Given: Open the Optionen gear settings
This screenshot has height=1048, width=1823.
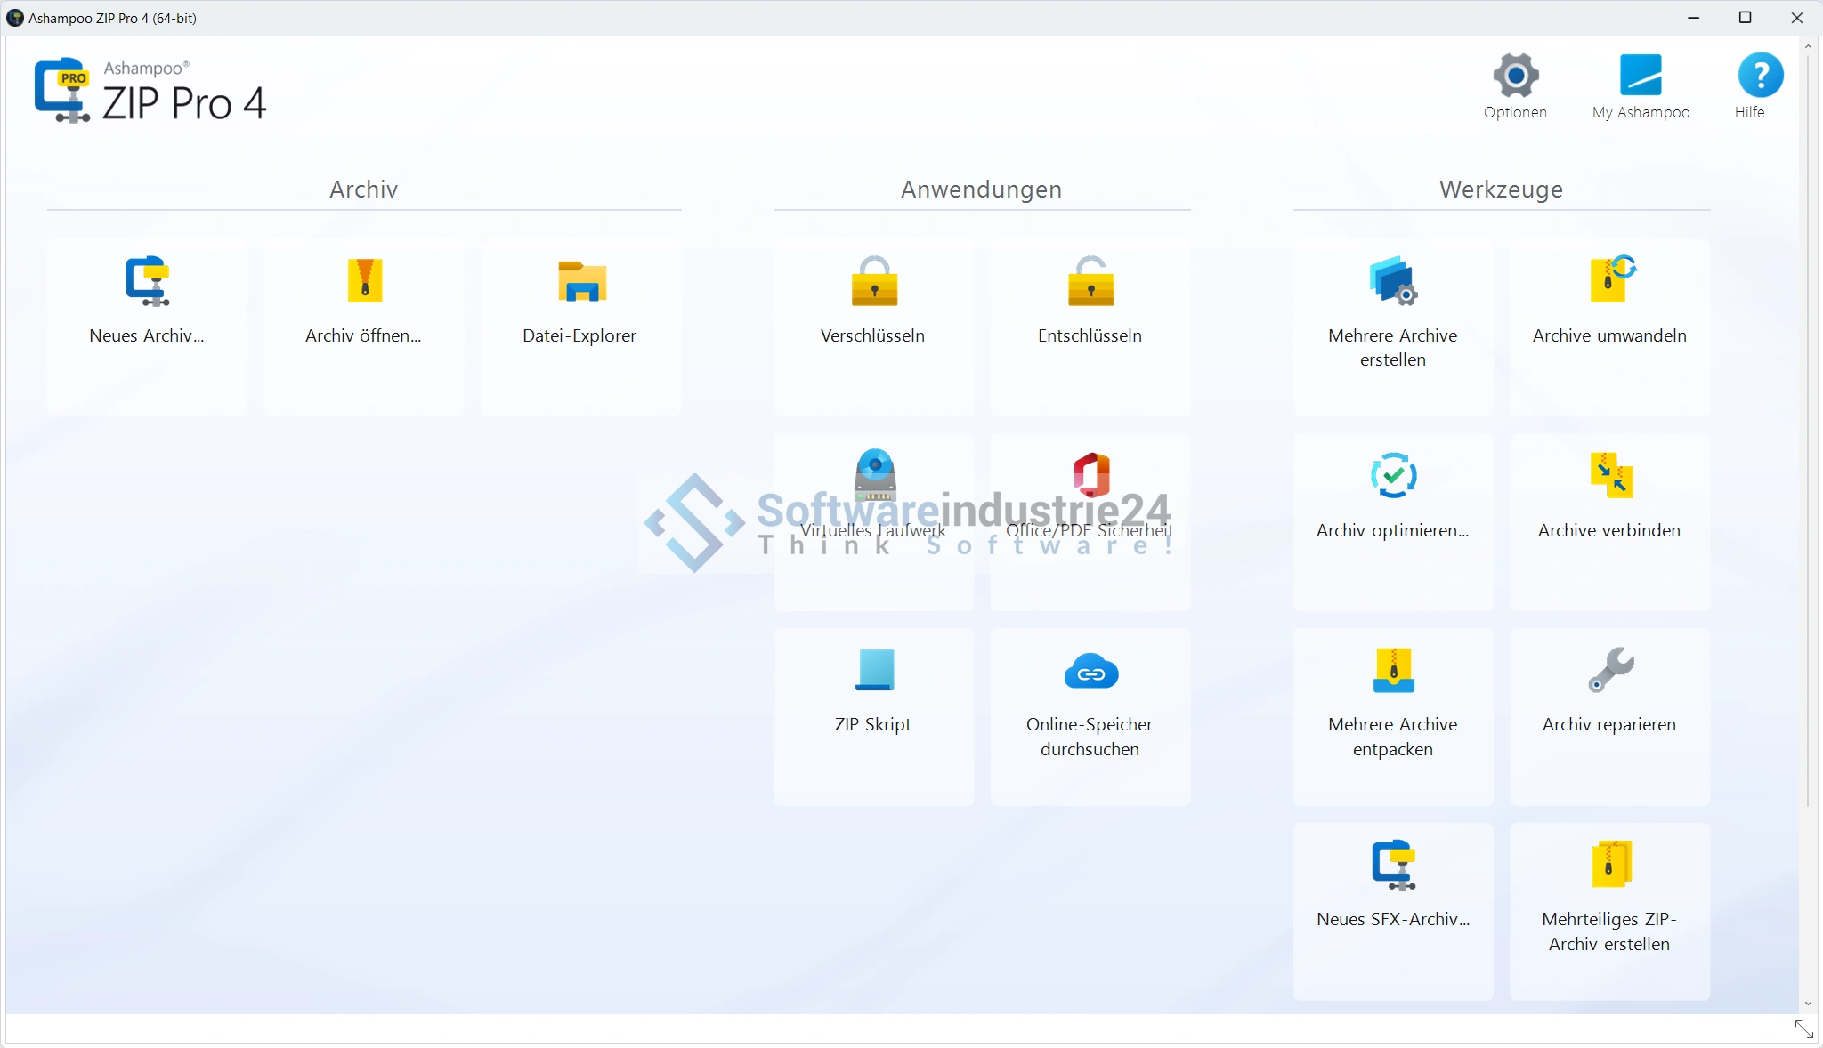Looking at the screenshot, I should (1516, 86).
